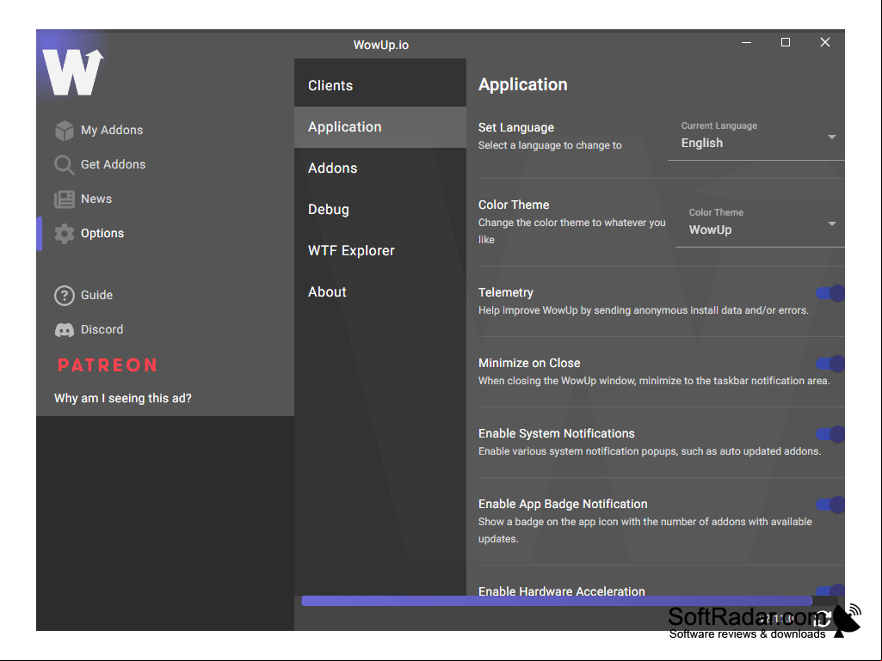Screen dimensions: 882x661
Task: Switch to the Clients options tab
Action: tap(380, 85)
